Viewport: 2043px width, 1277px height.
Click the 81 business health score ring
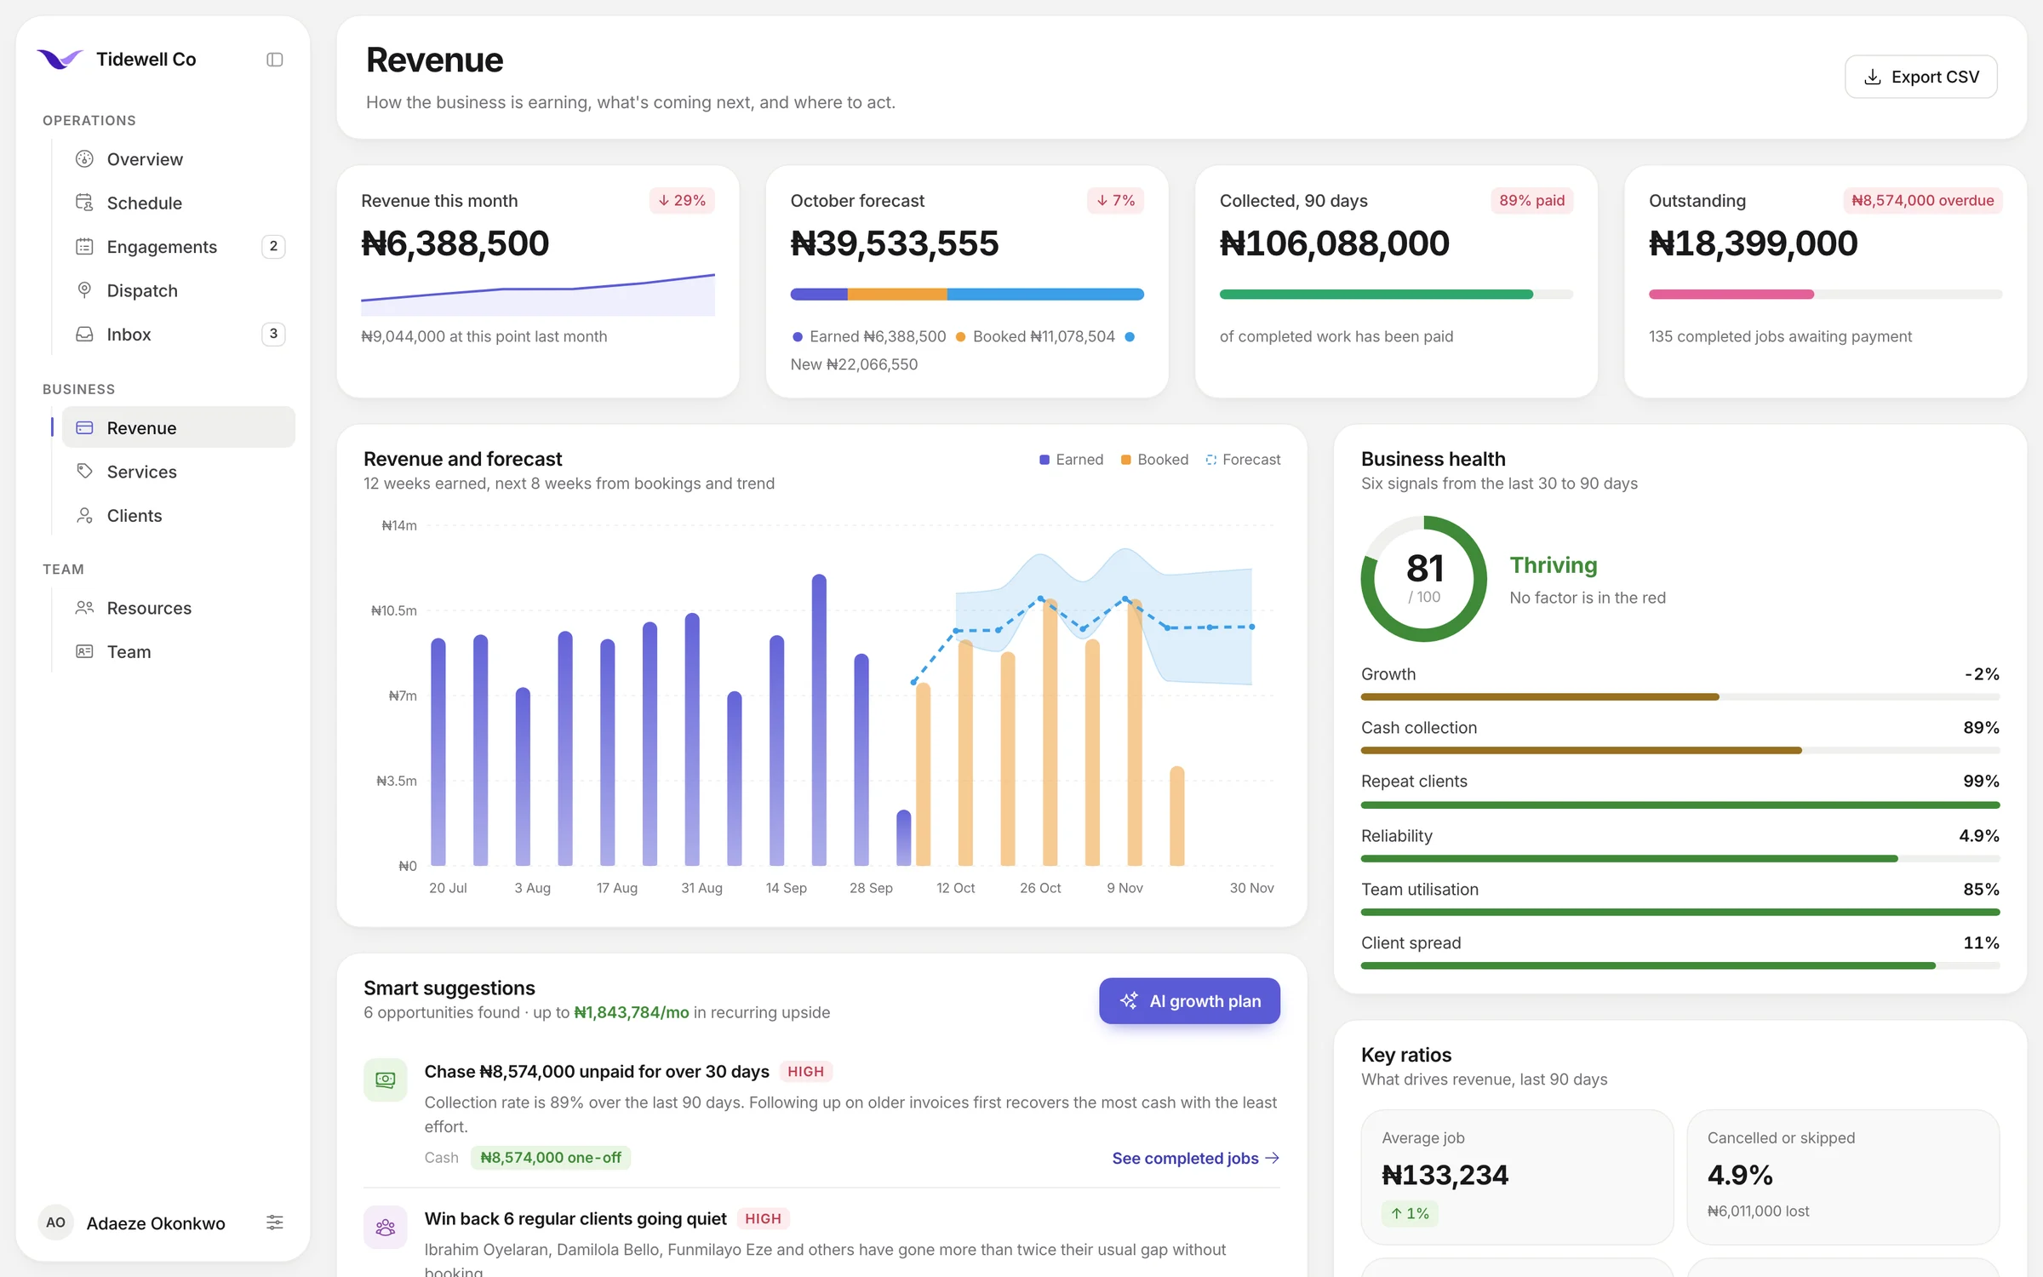click(x=1424, y=579)
